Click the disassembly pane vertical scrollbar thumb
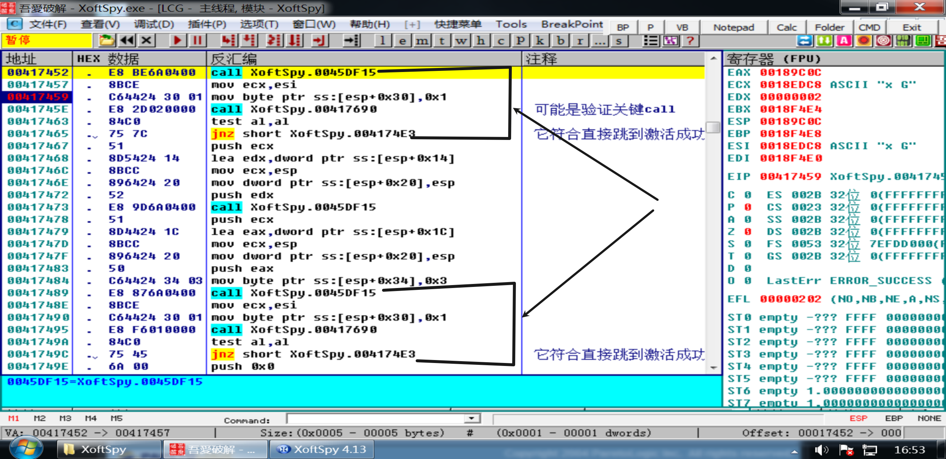The height and width of the screenshot is (459, 946). pos(713,127)
